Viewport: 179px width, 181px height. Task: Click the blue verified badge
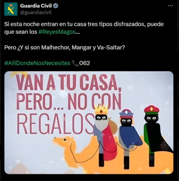coord(56,6)
